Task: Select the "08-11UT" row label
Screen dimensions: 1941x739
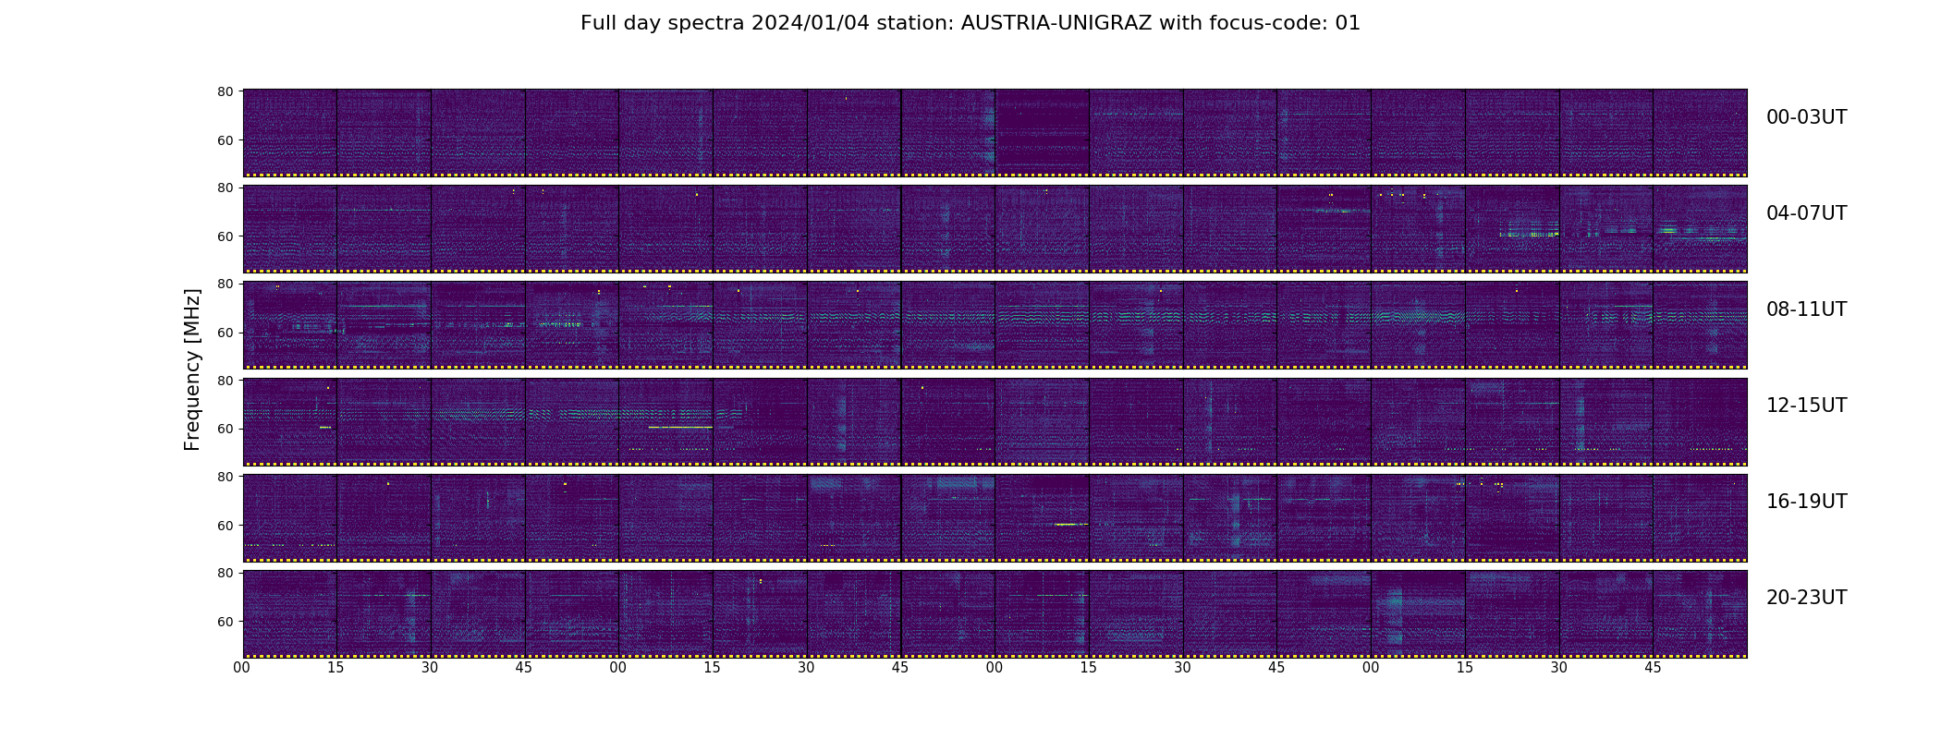Action: point(1806,309)
